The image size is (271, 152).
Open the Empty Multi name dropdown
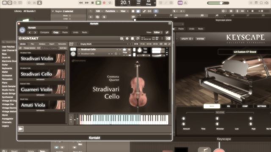[x=105, y=44]
